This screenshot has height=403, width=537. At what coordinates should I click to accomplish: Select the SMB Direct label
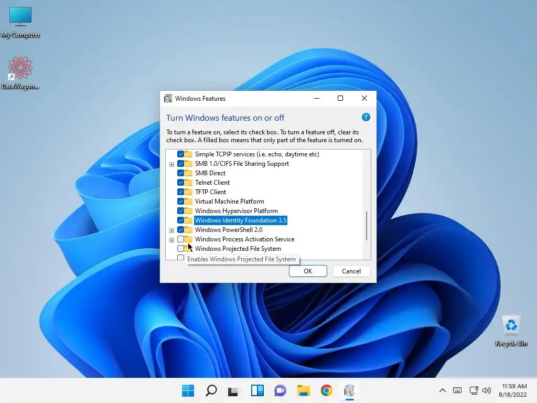[210, 173]
